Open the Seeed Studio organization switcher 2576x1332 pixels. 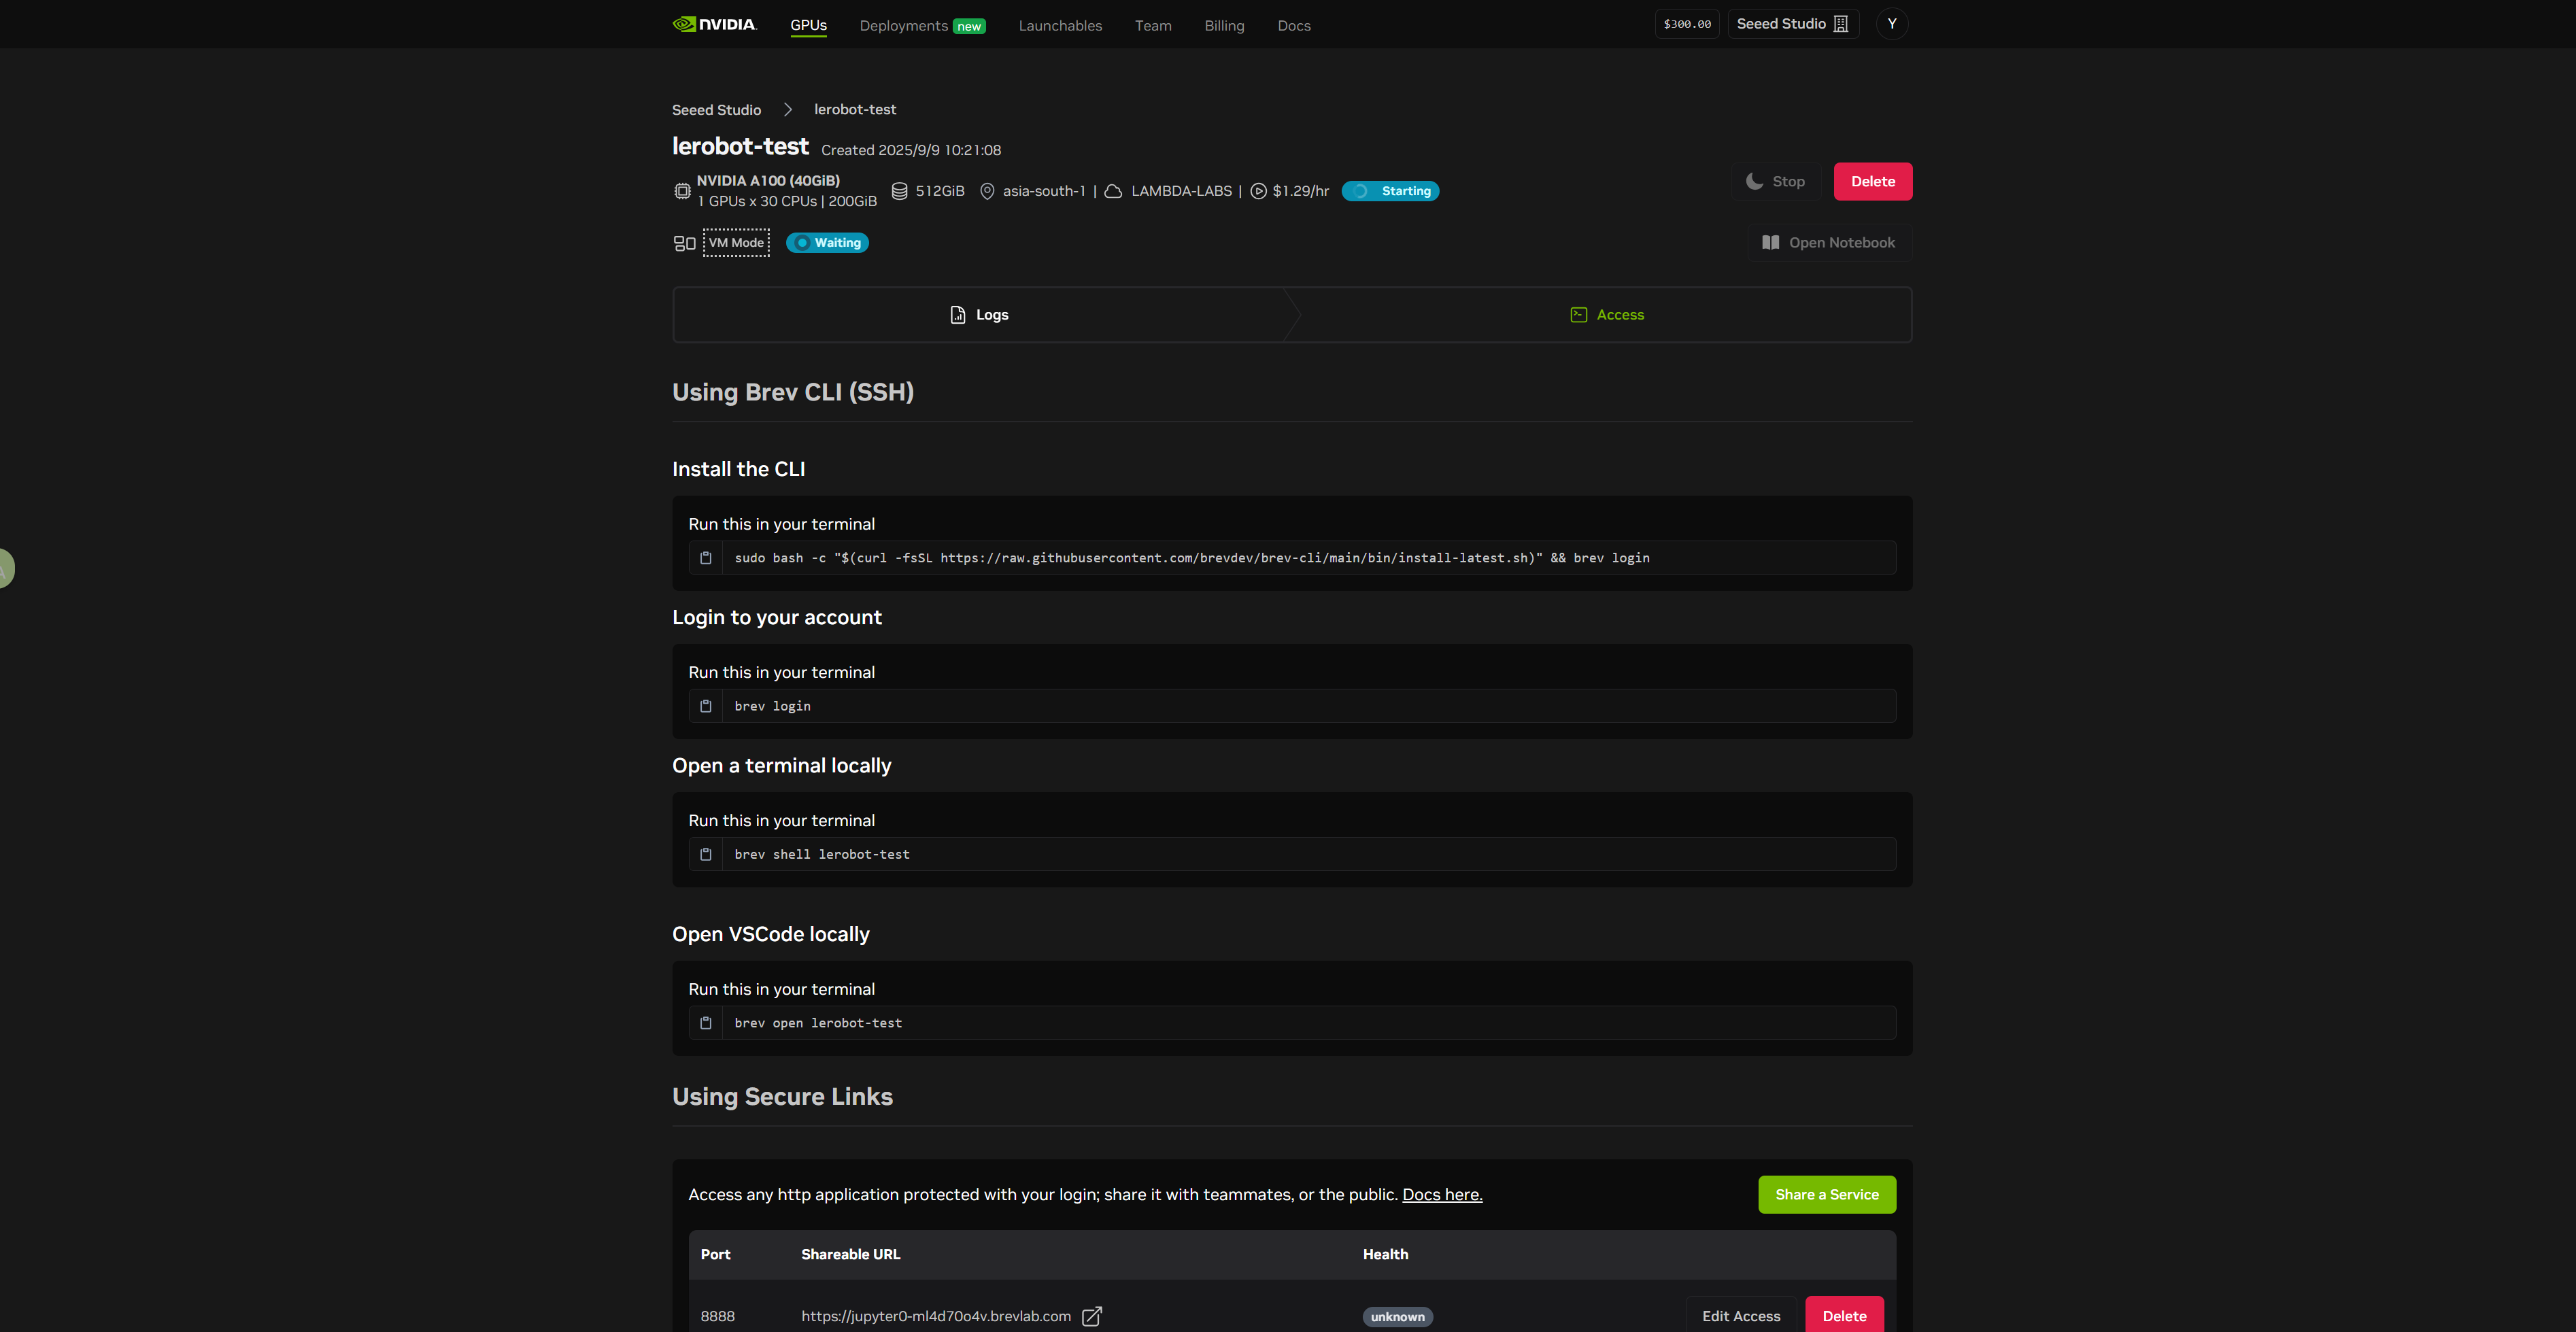click(1793, 24)
